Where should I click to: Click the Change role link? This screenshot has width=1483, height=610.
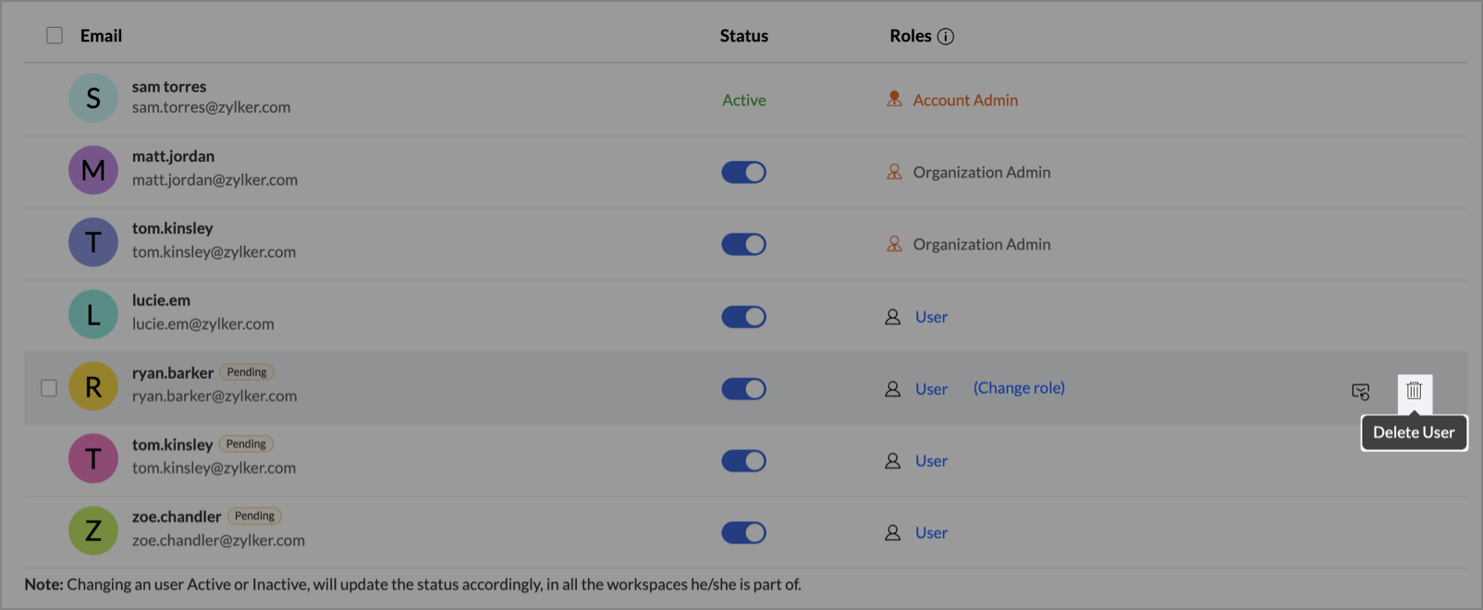coord(1019,388)
